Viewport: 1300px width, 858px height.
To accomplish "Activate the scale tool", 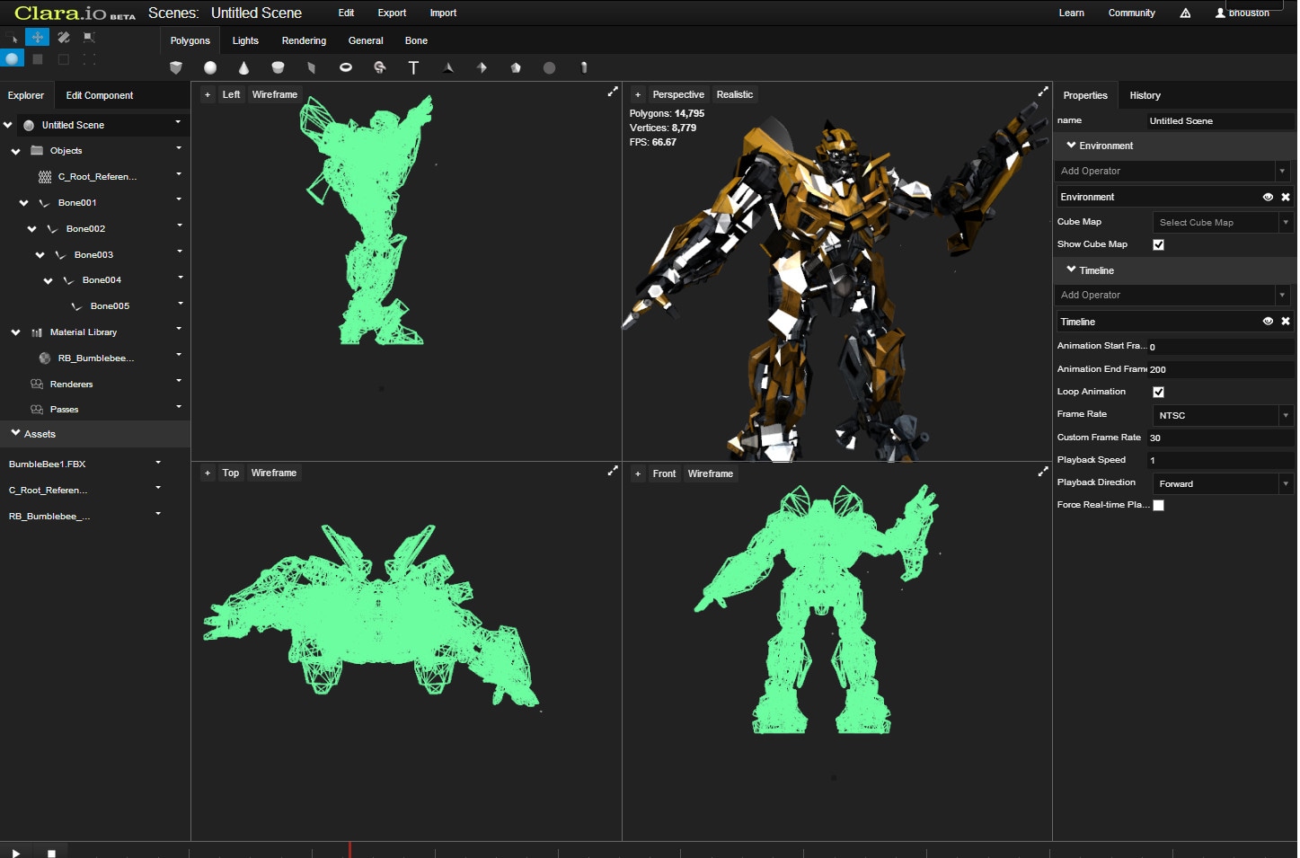I will [89, 37].
